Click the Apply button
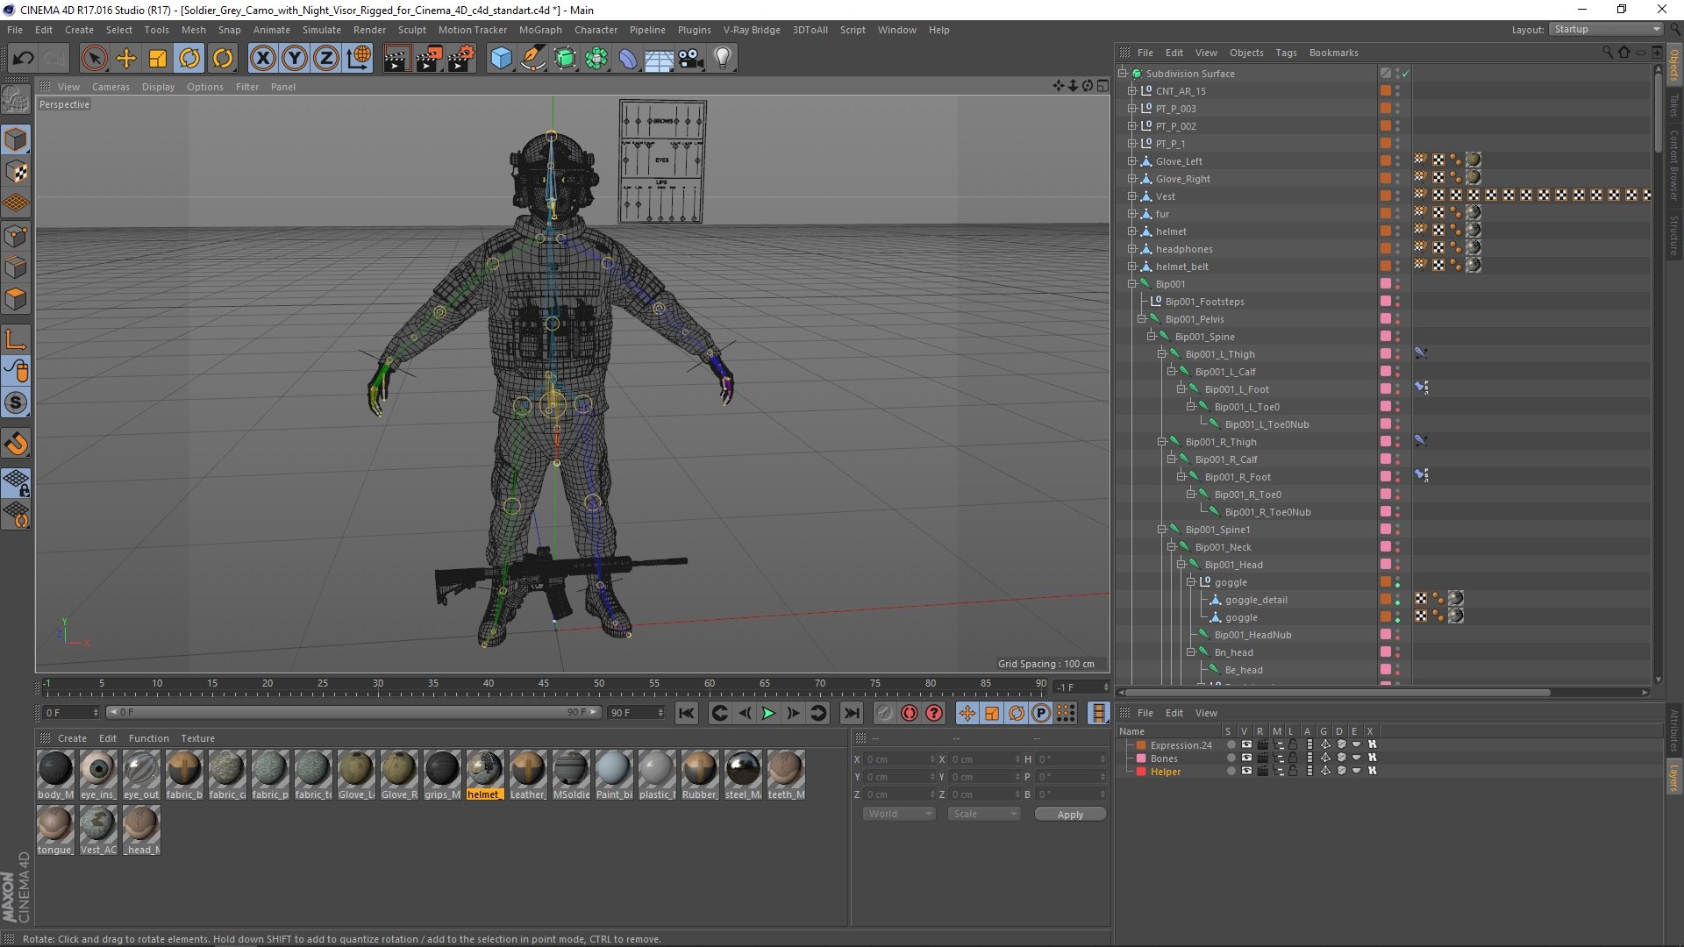This screenshot has height=947, width=1684. point(1070,815)
